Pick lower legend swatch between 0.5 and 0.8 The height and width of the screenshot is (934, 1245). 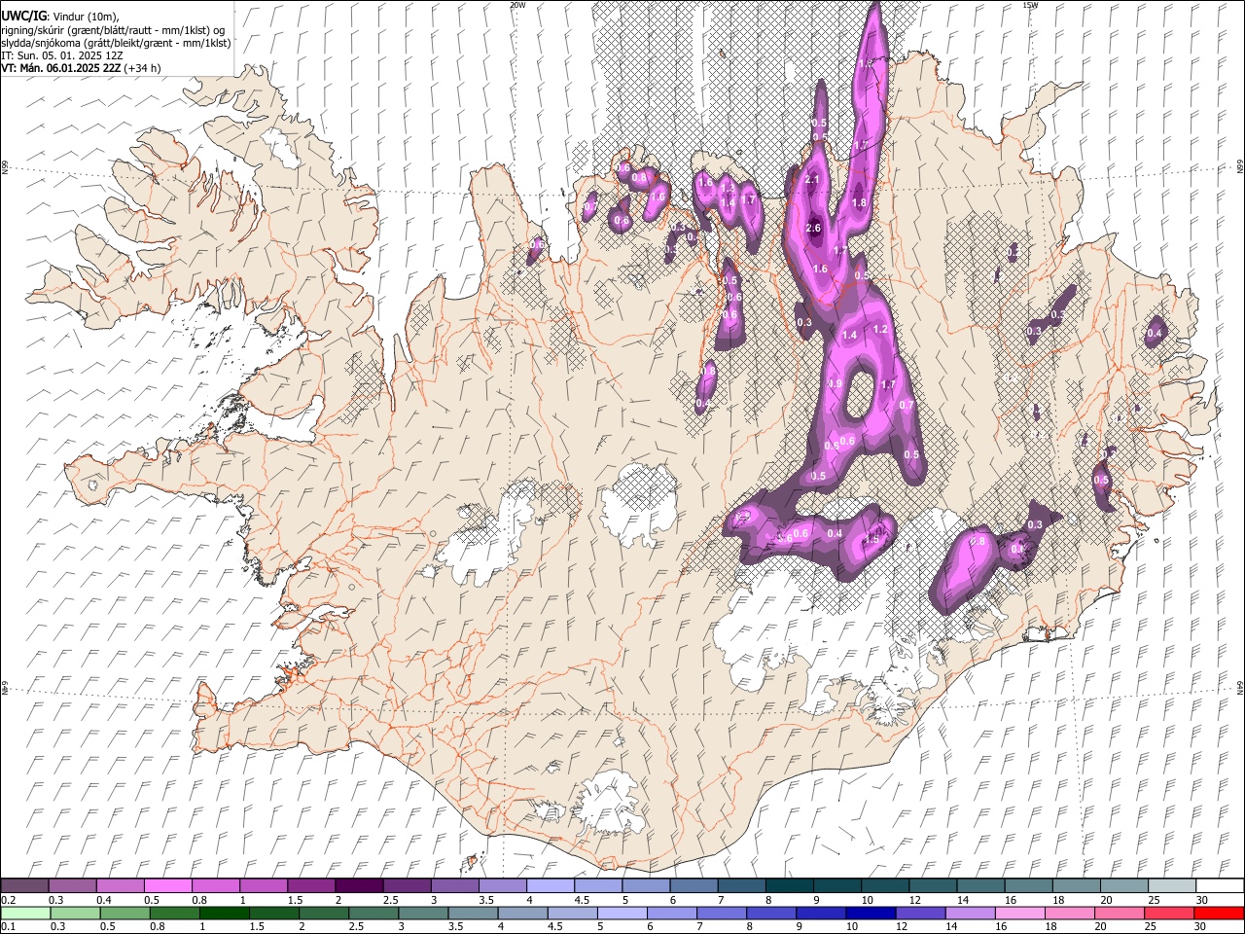(x=125, y=914)
